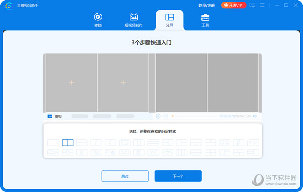Select the picture-in-picture inset layout template

point(125,142)
